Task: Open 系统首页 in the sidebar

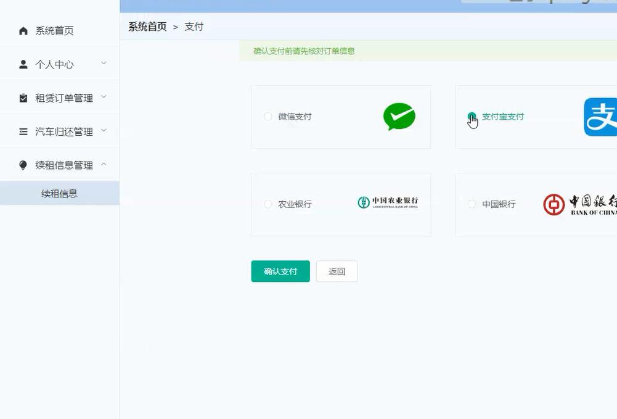Action: tap(59, 31)
